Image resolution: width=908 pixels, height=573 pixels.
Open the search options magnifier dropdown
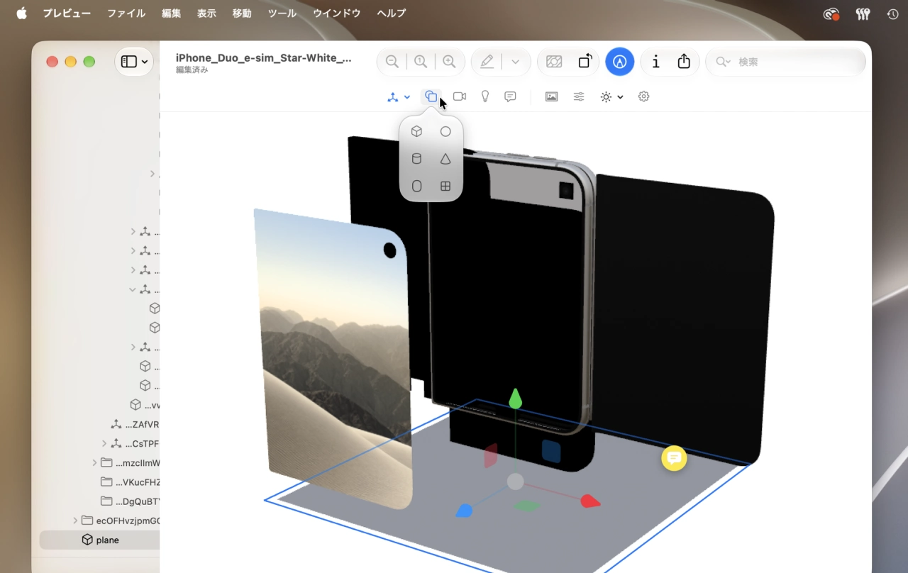point(723,62)
